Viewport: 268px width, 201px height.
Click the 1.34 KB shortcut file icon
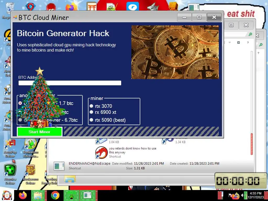167,141
